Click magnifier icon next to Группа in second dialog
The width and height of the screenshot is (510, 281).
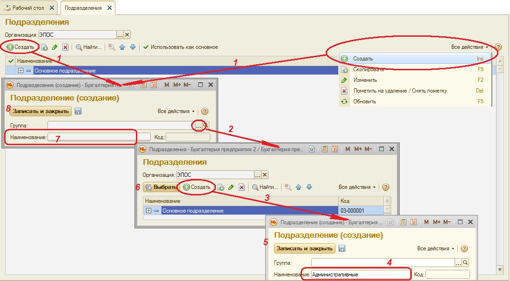pyautogui.click(x=465, y=263)
